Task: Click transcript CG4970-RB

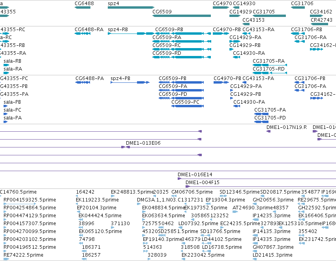Action: point(227,29)
